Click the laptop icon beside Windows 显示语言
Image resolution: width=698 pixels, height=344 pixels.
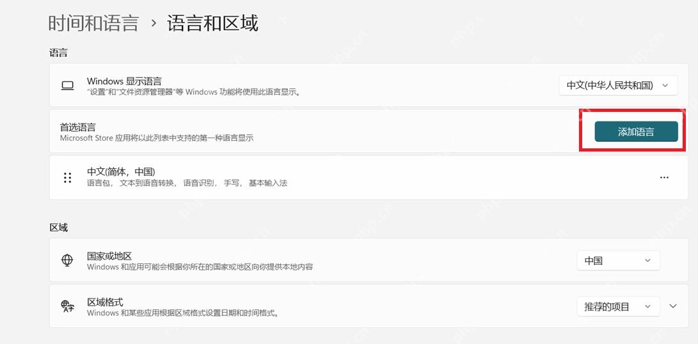point(67,86)
